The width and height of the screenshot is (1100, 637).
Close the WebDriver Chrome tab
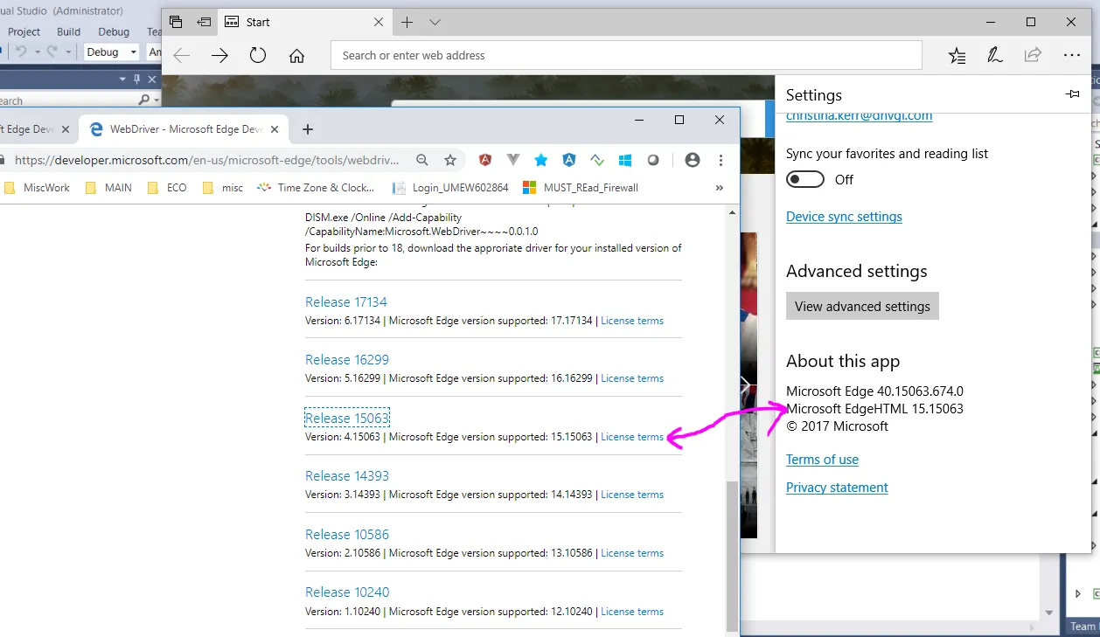275,129
